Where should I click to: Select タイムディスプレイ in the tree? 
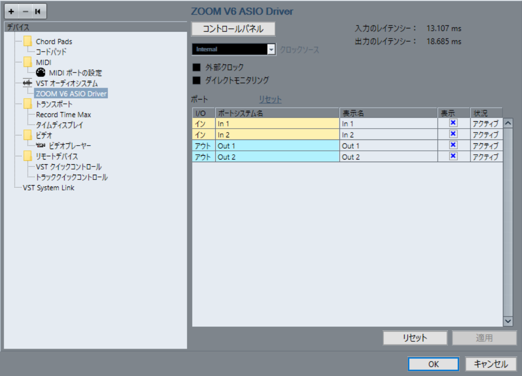click(59, 125)
